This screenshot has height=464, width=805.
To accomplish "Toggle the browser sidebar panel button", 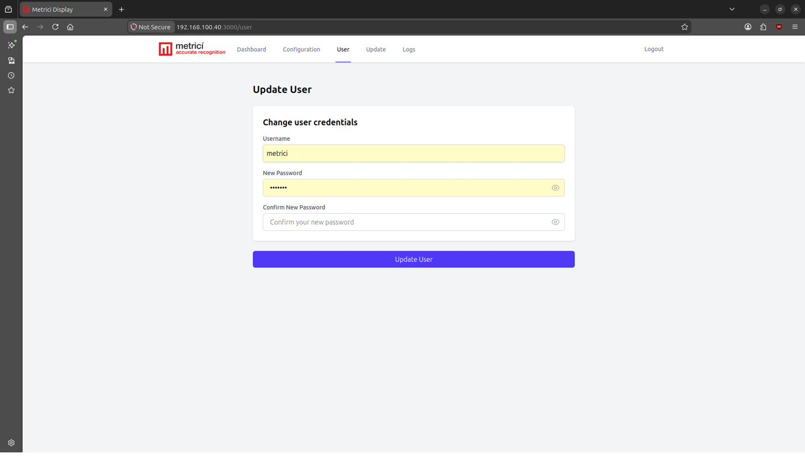I will 10,27.
